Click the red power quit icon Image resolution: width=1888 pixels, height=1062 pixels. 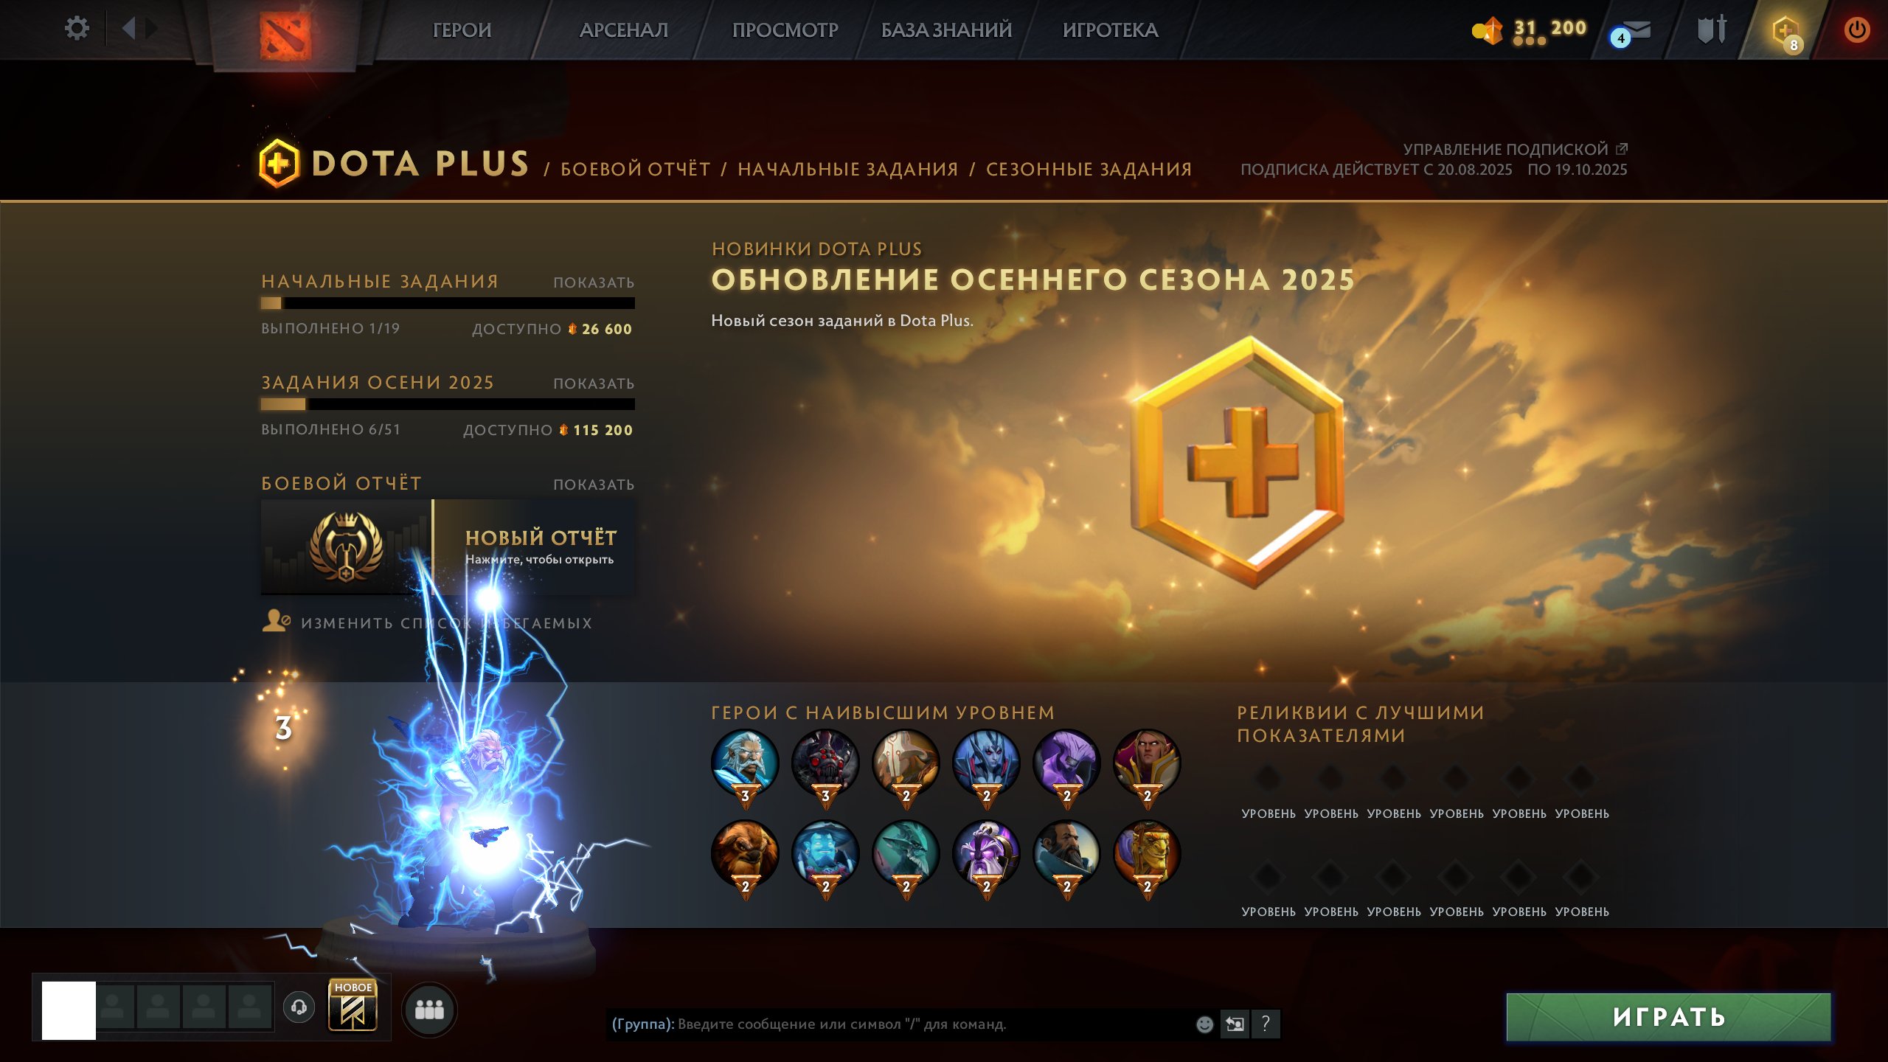click(1856, 29)
